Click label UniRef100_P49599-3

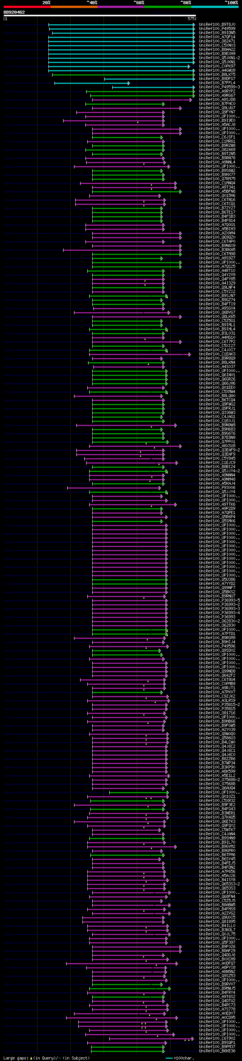(x=219, y=87)
